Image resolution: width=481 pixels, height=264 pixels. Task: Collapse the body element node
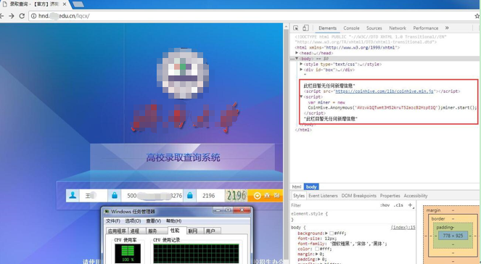pyautogui.click(x=297, y=59)
